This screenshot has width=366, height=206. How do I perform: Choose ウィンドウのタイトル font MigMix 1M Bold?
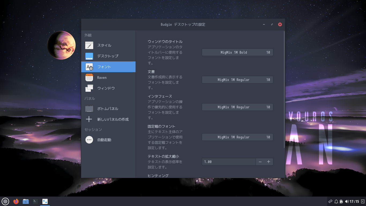(x=237, y=52)
